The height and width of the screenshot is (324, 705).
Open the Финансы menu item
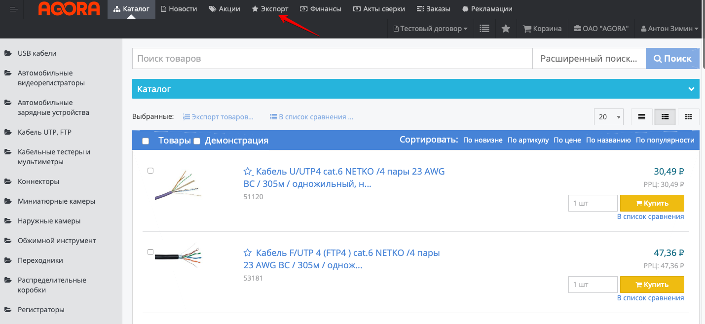coord(321,9)
